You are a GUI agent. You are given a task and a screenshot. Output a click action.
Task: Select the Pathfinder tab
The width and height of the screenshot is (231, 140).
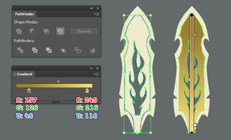click(25, 14)
